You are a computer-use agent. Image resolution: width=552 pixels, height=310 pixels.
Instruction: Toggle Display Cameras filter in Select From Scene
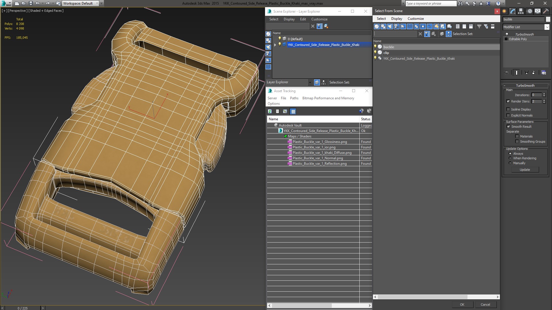[396, 26]
